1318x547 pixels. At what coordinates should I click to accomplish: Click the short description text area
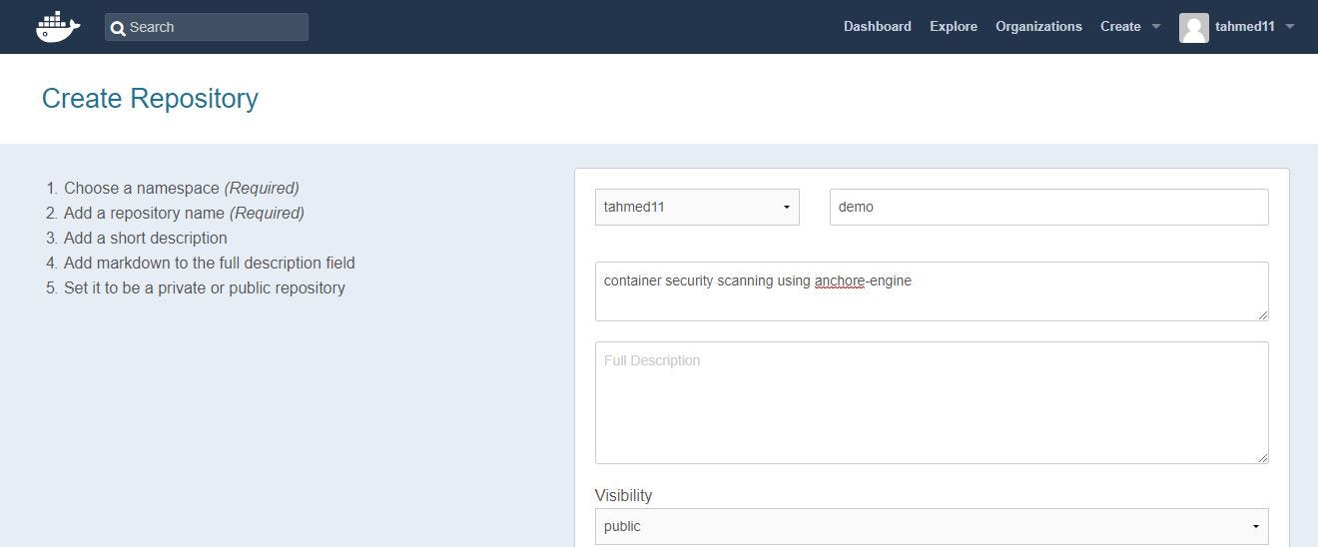(x=932, y=291)
